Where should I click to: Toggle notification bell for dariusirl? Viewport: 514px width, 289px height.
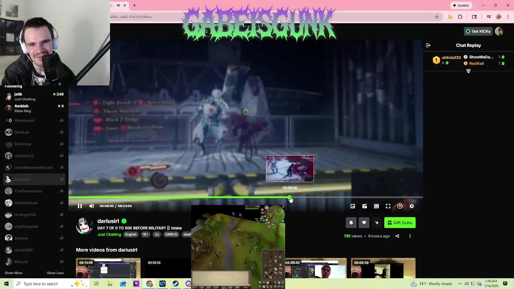click(x=351, y=223)
